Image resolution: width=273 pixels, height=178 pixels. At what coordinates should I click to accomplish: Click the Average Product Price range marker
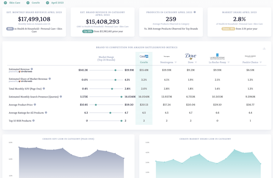96,105
